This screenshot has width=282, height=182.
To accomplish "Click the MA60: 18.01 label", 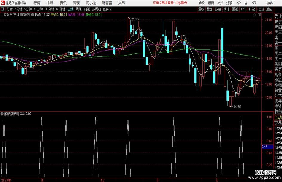I will [x=94, y=15].
